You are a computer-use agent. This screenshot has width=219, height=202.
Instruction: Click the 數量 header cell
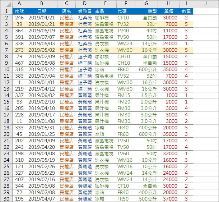coord(186,12)
